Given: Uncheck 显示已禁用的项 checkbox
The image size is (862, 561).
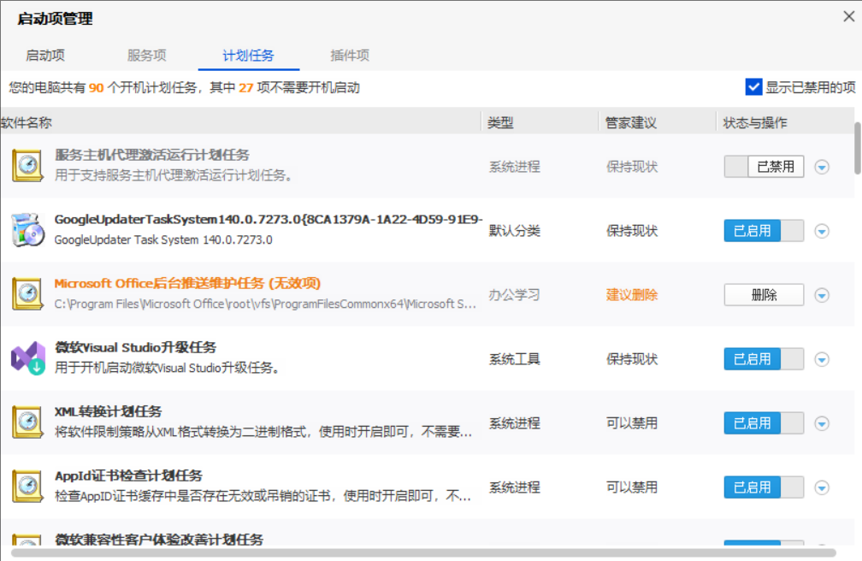Looking at the screenshot, I should tap(753, 87).
